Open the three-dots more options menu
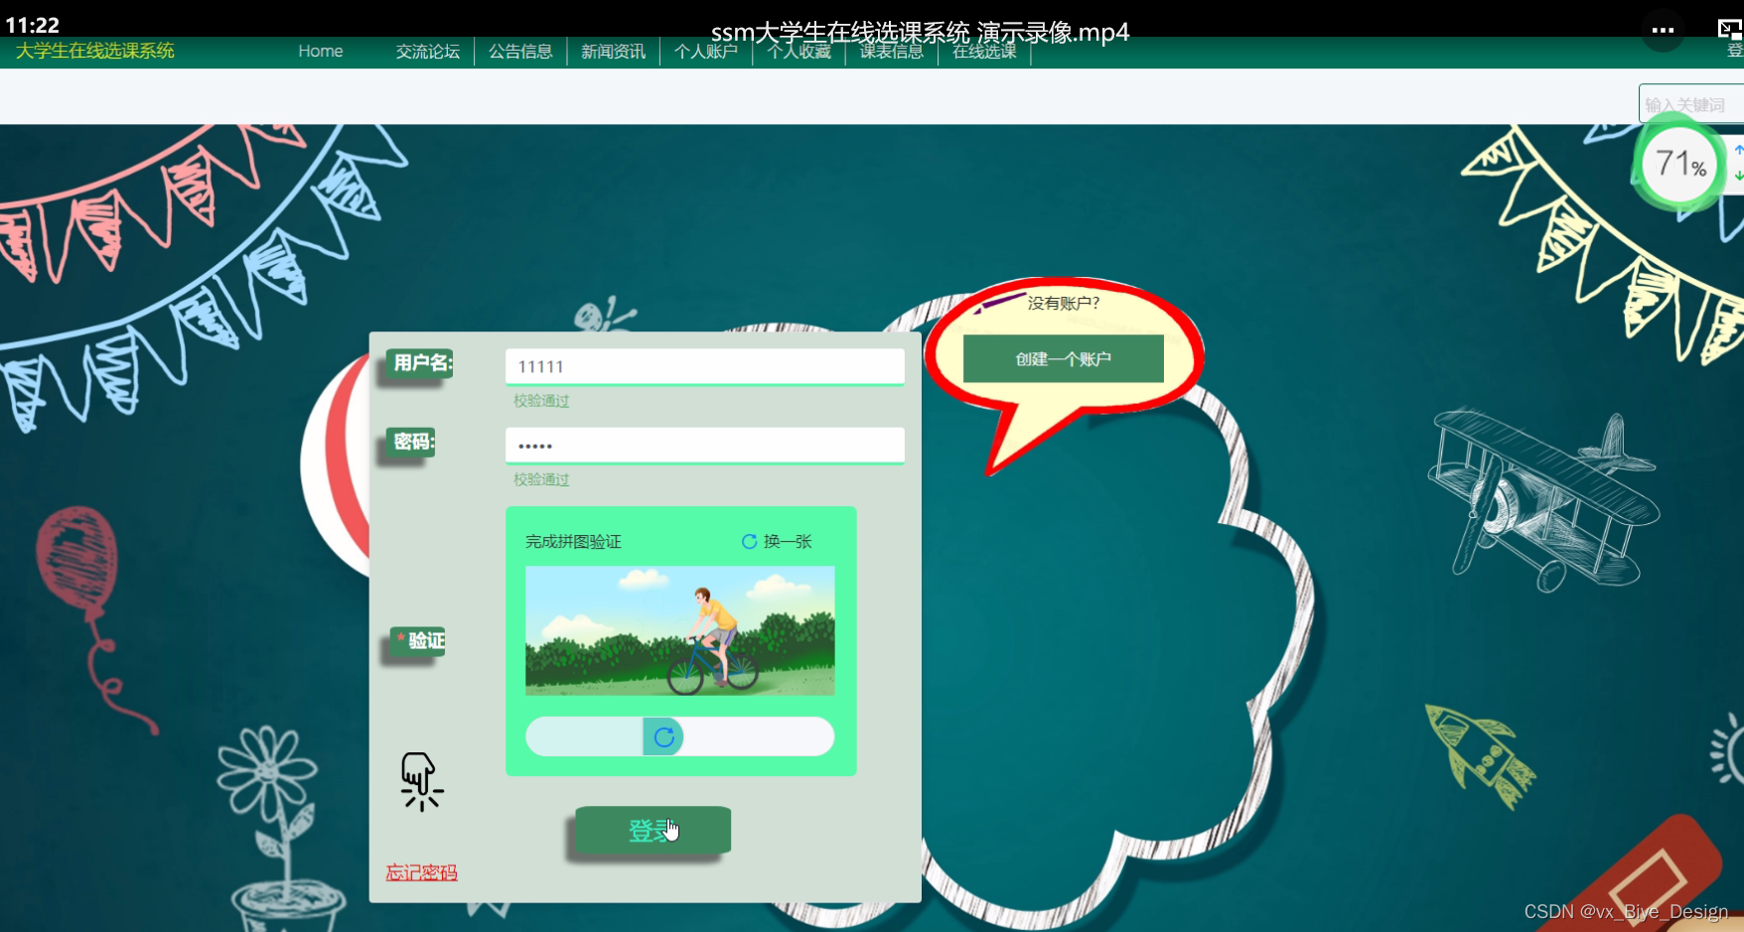The height and width of the screenshot is (932, 1744). click(1663, 30)
